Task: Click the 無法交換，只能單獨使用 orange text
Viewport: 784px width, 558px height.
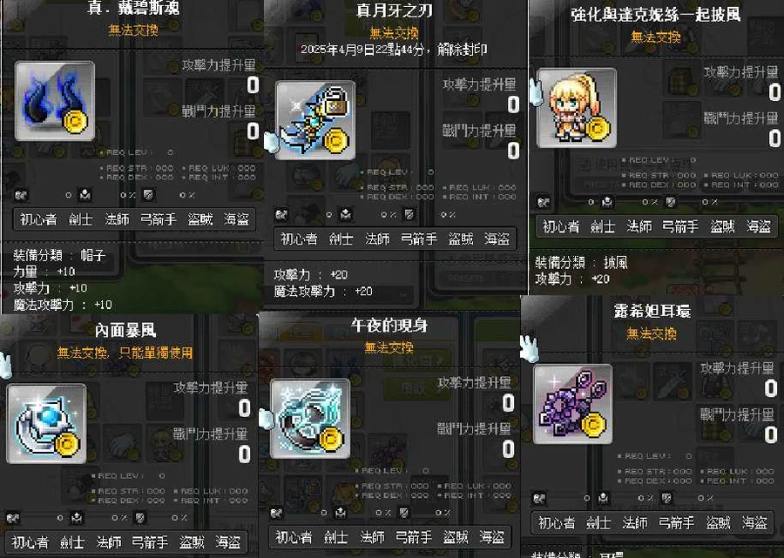Action: pos(125,353)
